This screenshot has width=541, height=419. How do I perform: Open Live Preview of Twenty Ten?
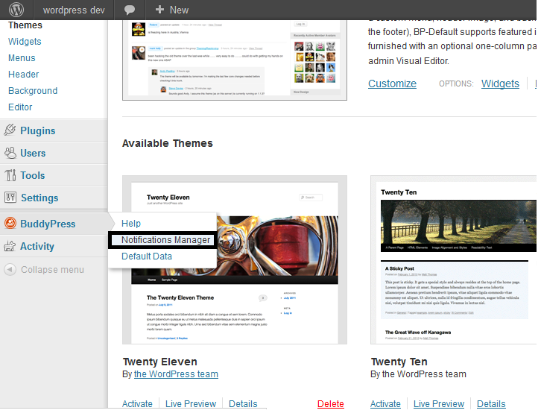[439, 404]
